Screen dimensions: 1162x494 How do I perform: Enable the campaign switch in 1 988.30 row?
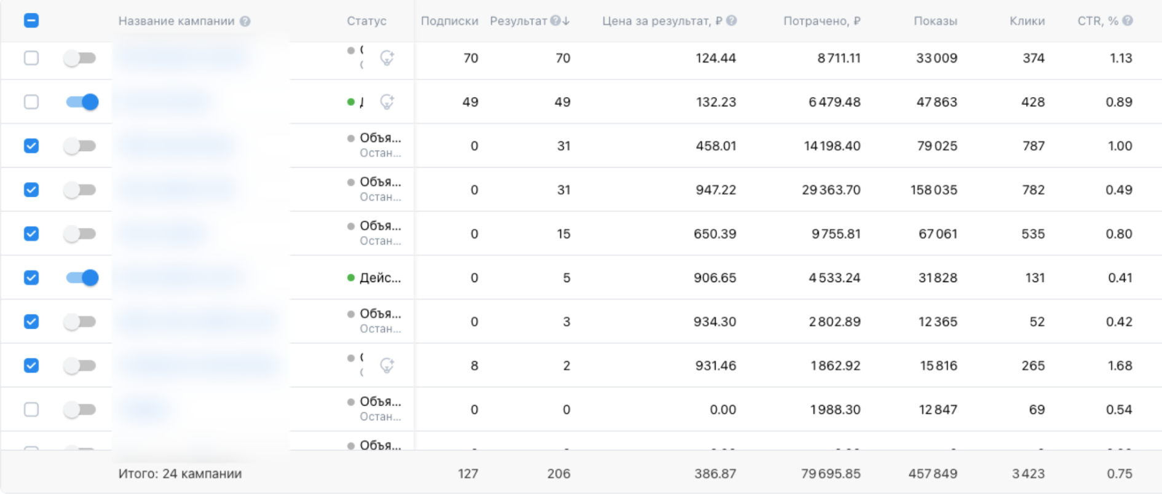(x=81, y=410)
